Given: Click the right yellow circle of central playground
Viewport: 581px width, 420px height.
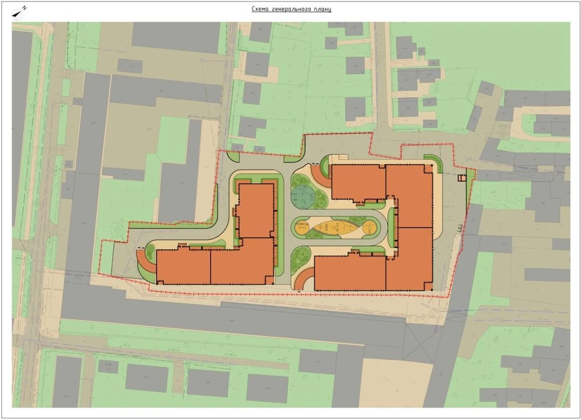Looking at the screenshot, I should click(369, 228).
